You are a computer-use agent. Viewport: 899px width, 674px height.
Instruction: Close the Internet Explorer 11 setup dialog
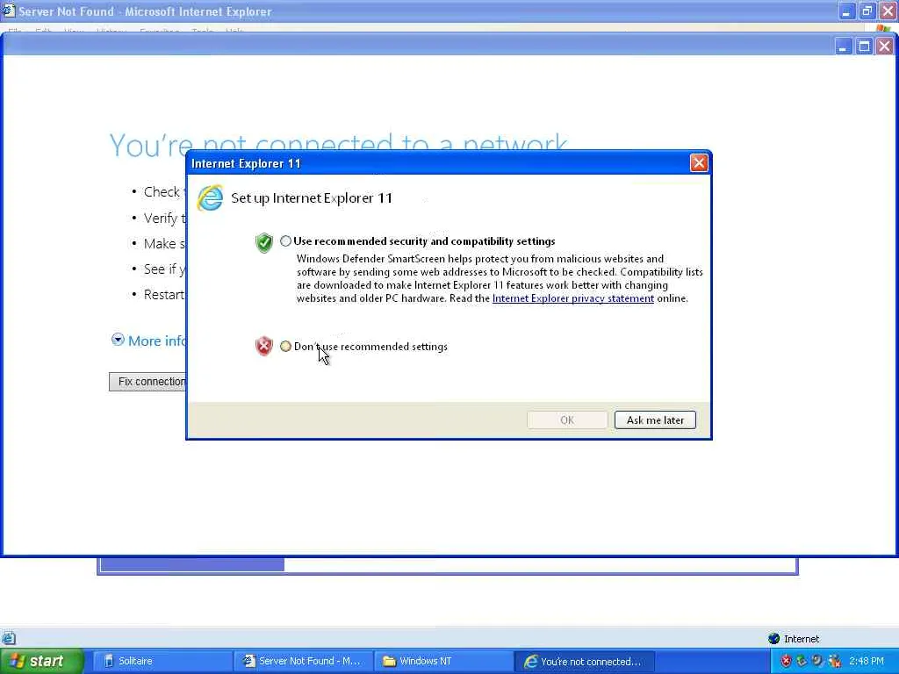pos(699,163)
